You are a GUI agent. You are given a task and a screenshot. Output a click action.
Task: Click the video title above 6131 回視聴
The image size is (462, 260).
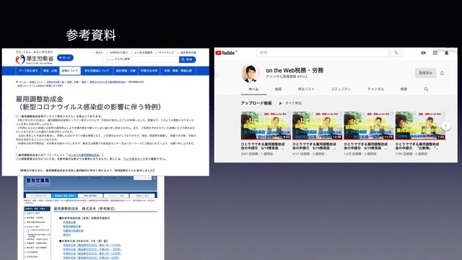pyautogui.click(x=315, y=146)
